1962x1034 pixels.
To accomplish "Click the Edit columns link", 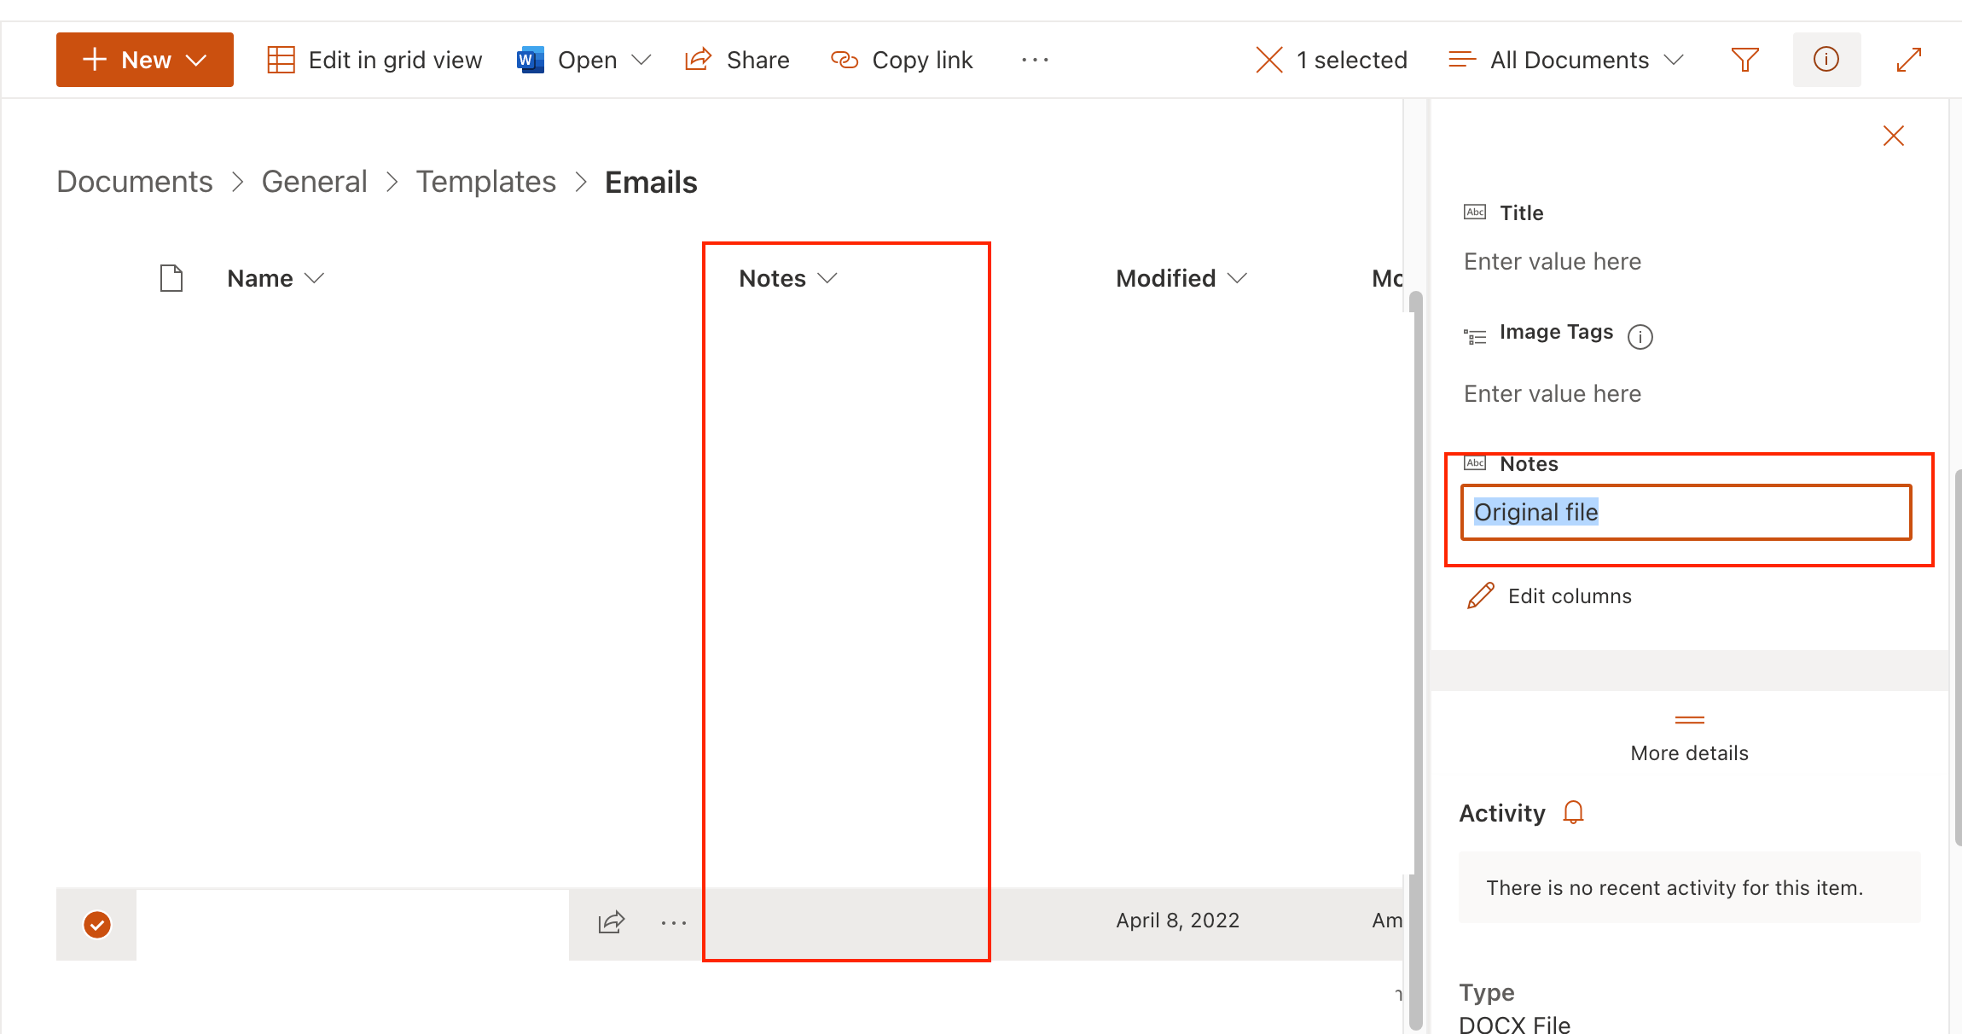I will tap(1569, 595).
